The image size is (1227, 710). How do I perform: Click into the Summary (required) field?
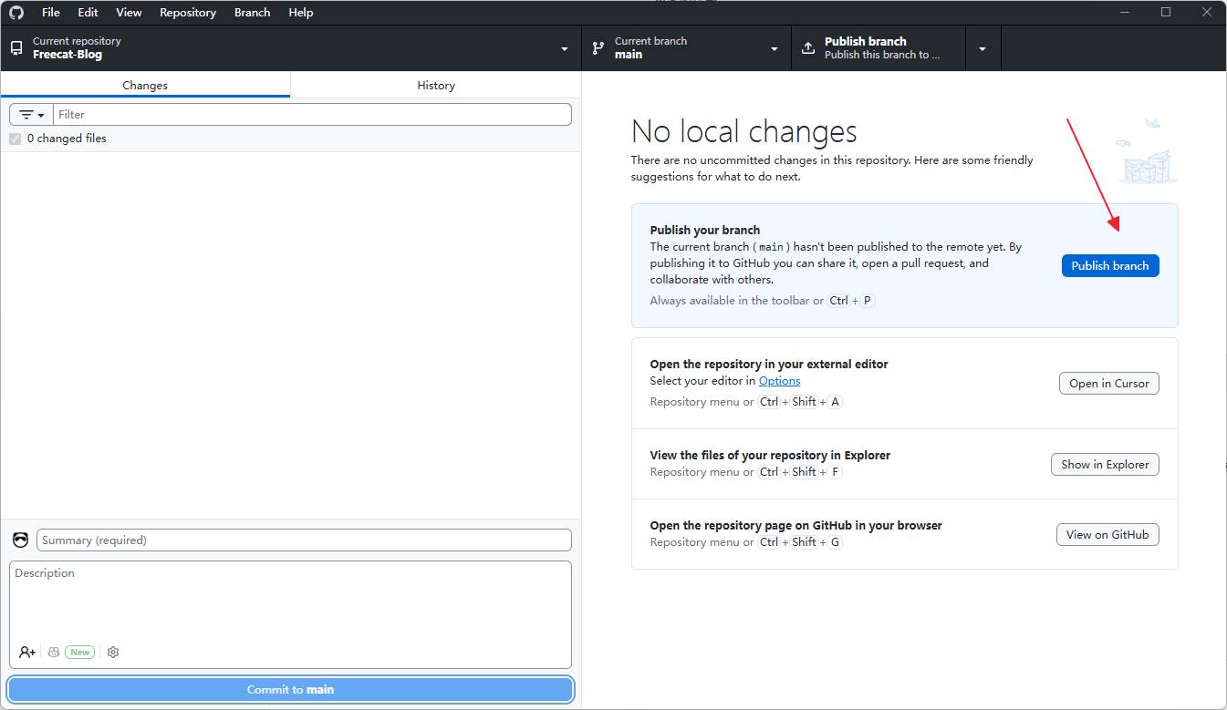point(304,540)
